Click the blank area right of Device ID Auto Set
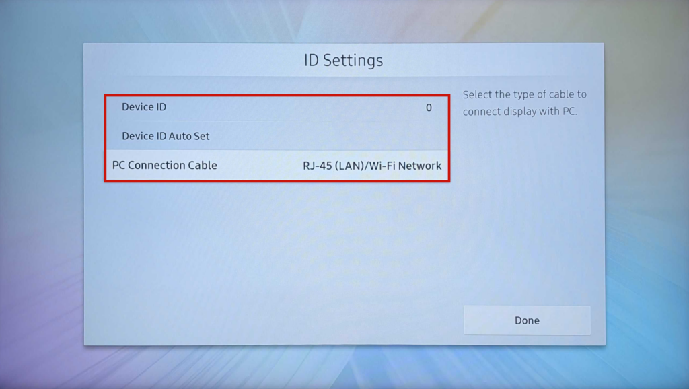 (336, 136)
